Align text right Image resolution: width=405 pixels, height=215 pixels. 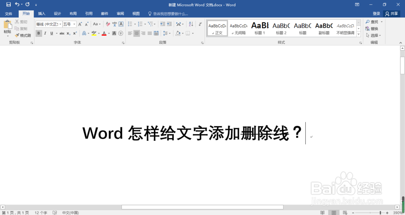[x=143, y=33]
